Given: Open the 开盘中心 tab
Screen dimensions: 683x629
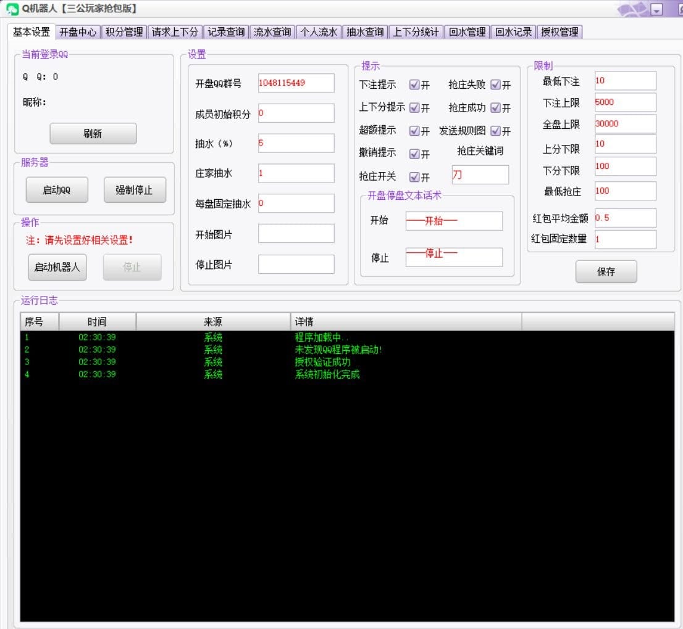Looking at the screenshot, I should pyautogui.click(x=78, y=32).
